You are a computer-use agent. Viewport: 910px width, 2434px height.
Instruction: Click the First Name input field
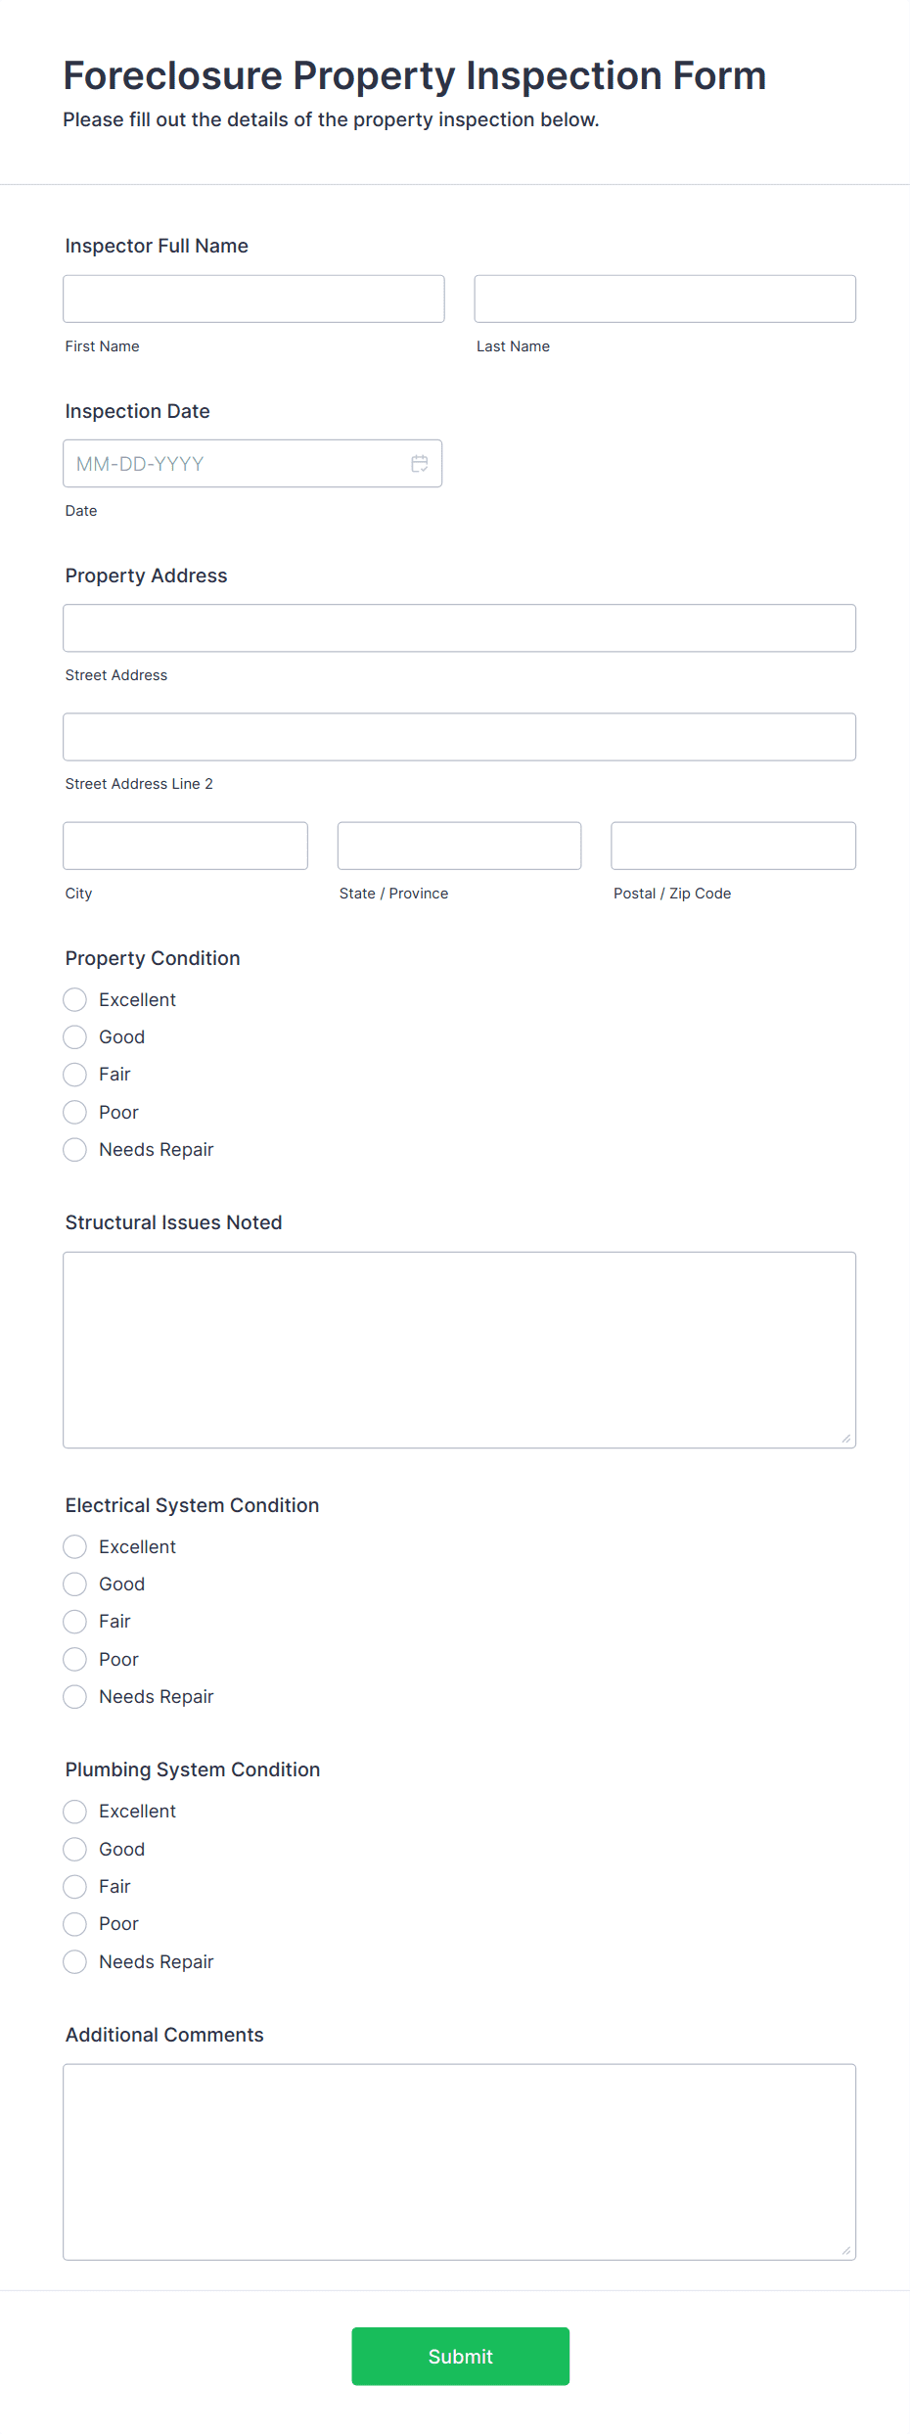point(252,299)
